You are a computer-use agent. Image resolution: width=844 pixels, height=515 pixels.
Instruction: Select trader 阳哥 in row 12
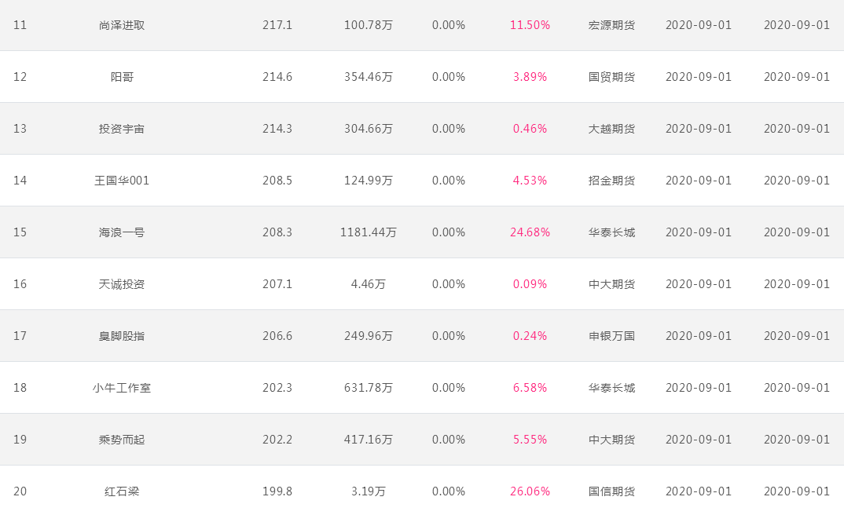click(x=122, y=77)
